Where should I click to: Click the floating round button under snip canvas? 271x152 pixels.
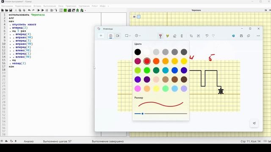tap(254, 123)
